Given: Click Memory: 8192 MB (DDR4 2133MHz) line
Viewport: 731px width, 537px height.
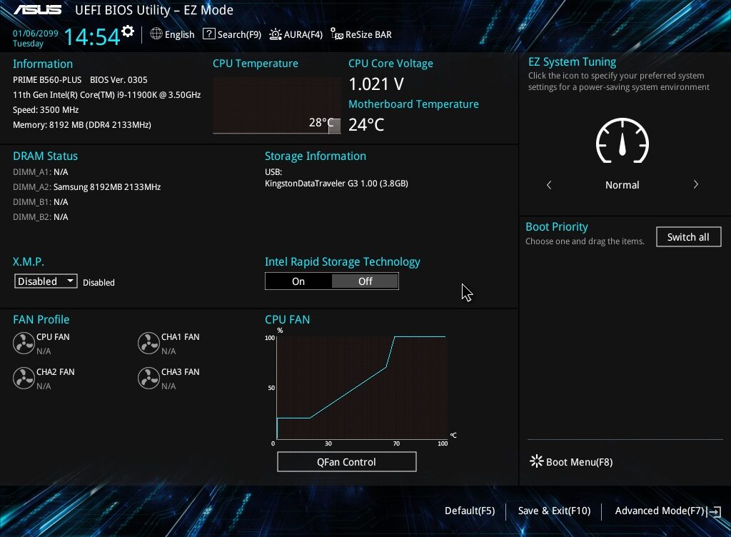Looking at the screenshot, I should pyautogui.click(x=82, y=125).
